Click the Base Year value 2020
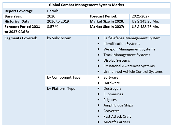The image size is (173, 127). 51,16
